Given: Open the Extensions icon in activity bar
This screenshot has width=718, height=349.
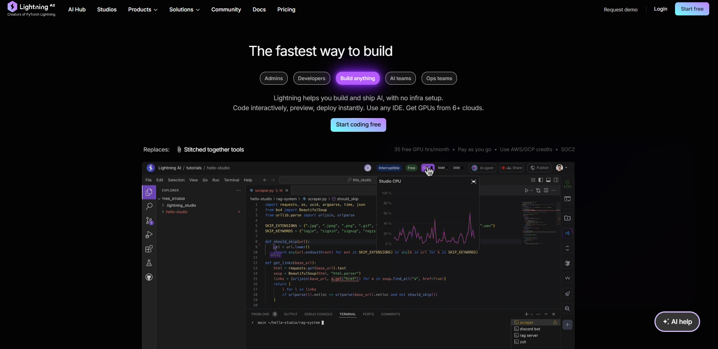Looking at the screenshot, I should tap(149, 249).
